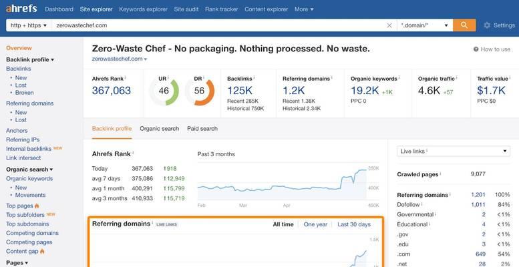Switch to the Paid search tab

click(x=202, y=129)
